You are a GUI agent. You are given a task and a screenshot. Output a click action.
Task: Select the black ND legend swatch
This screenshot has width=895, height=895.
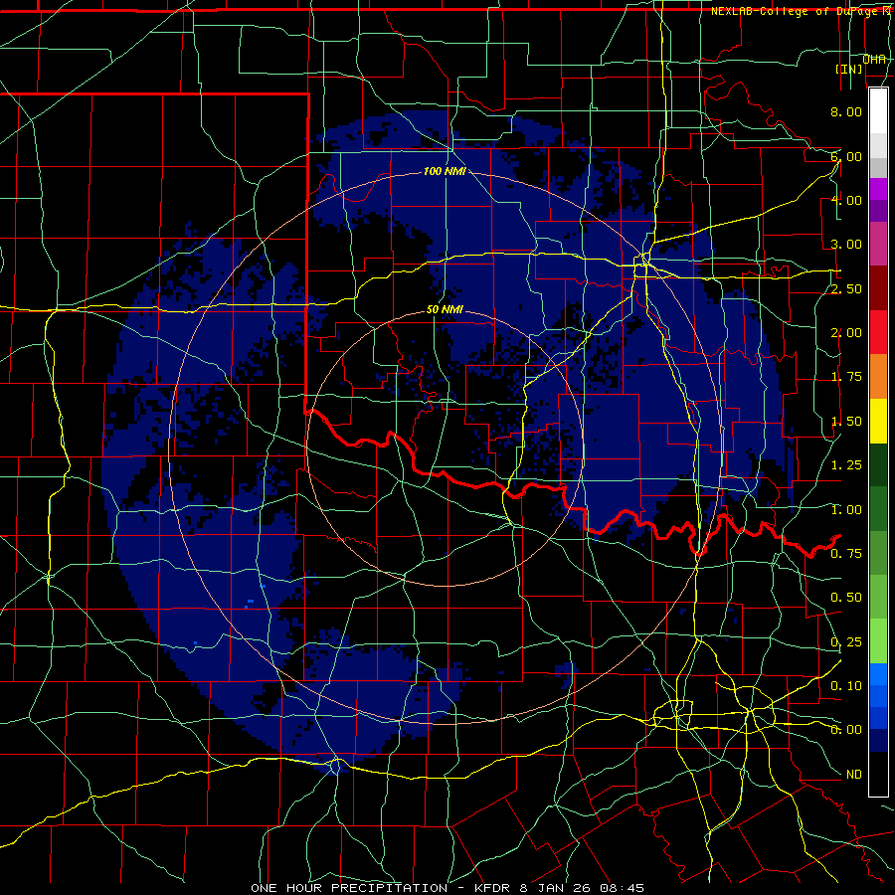(x=878, y=774)
